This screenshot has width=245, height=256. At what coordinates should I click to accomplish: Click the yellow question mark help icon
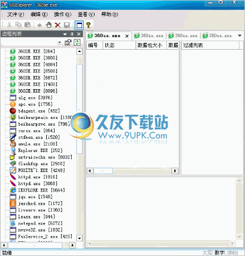click(88, 25)
